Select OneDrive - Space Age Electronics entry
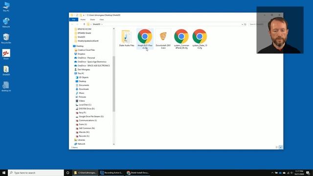The image size is (313, 176). point(92,62)
